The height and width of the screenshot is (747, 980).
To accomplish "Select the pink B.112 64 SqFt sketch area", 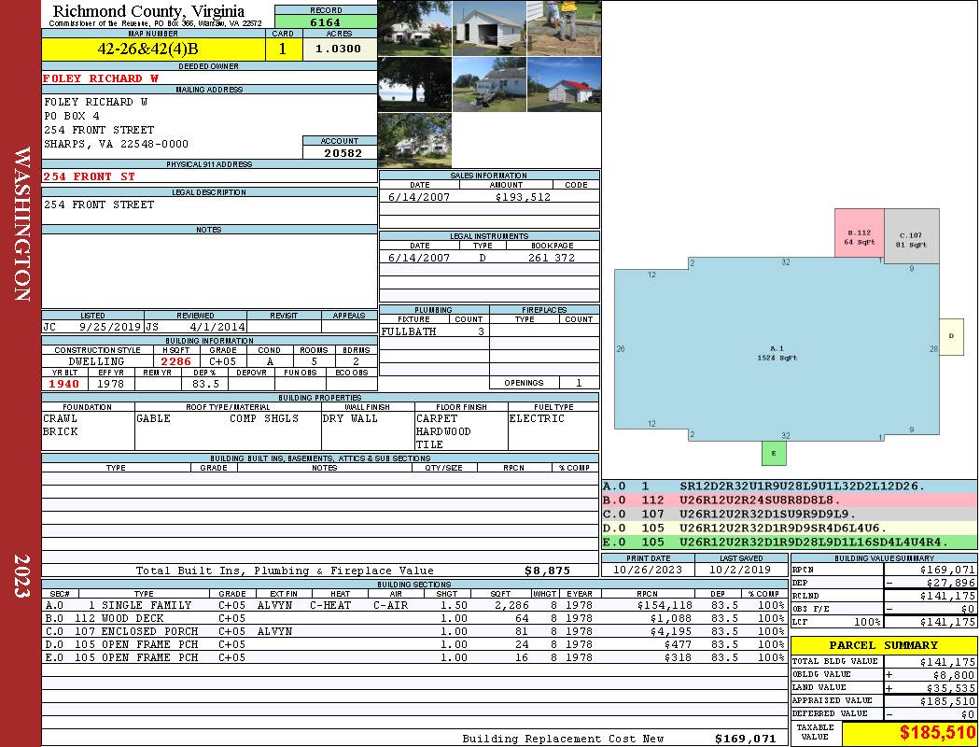I will (x=860, y=233).
